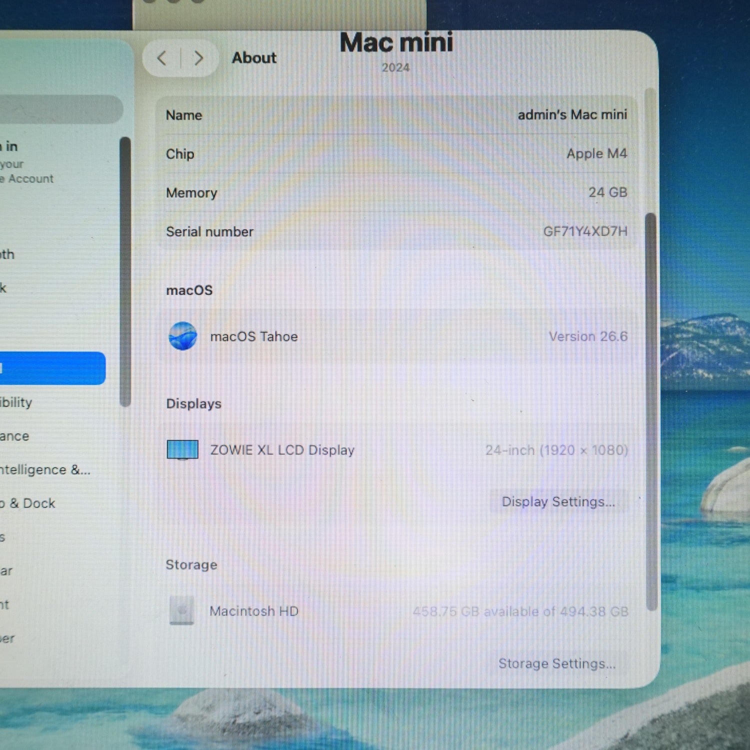
Task: Click the "Version 26.6" text
Action: tap(588, 336)
